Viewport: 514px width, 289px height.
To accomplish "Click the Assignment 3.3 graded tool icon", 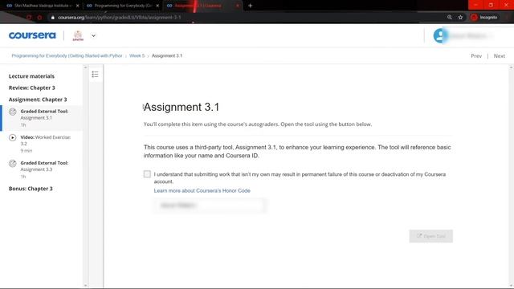I will tap(13, 163).
